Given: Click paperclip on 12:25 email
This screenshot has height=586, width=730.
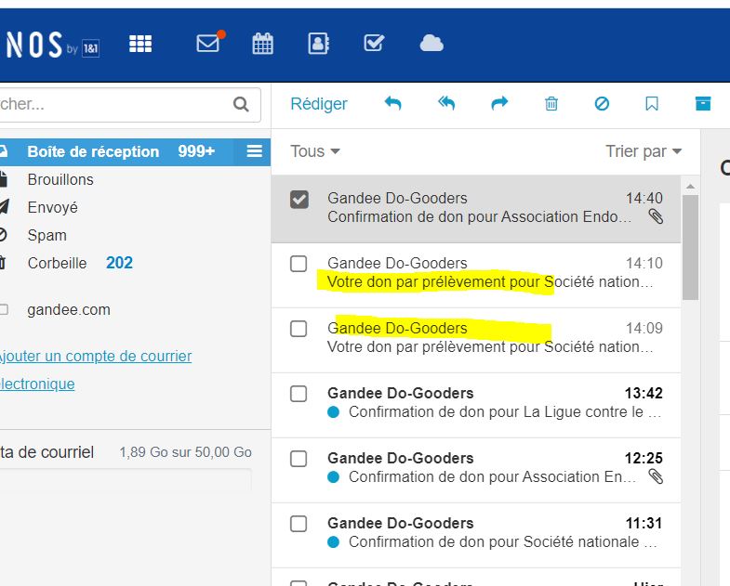Looking at the screenshot, I should (x=656, y=476).
